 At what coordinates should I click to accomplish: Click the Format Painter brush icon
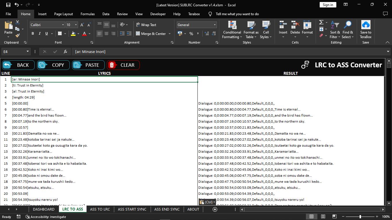(18, 36)
